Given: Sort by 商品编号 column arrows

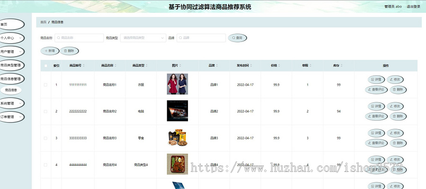Looking at the screenshot, I should [x=84, y=66].
